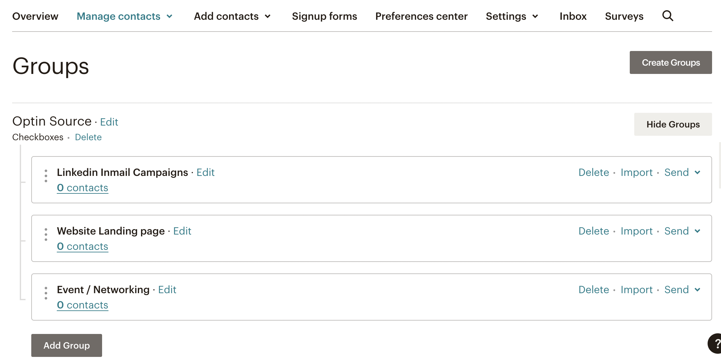Click the help question mark bubble
Viewport: 721px width, 362px height.
715,344
